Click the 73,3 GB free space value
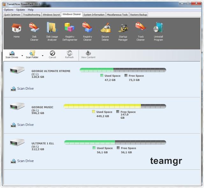 [x=134, y=80]
